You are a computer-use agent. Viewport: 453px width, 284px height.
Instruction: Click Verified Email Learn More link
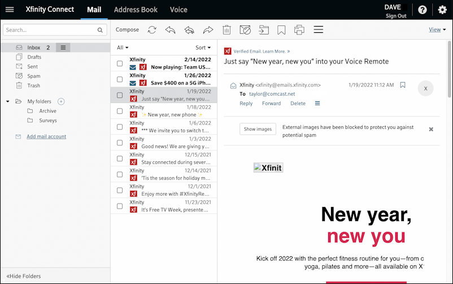coord(262,51)
